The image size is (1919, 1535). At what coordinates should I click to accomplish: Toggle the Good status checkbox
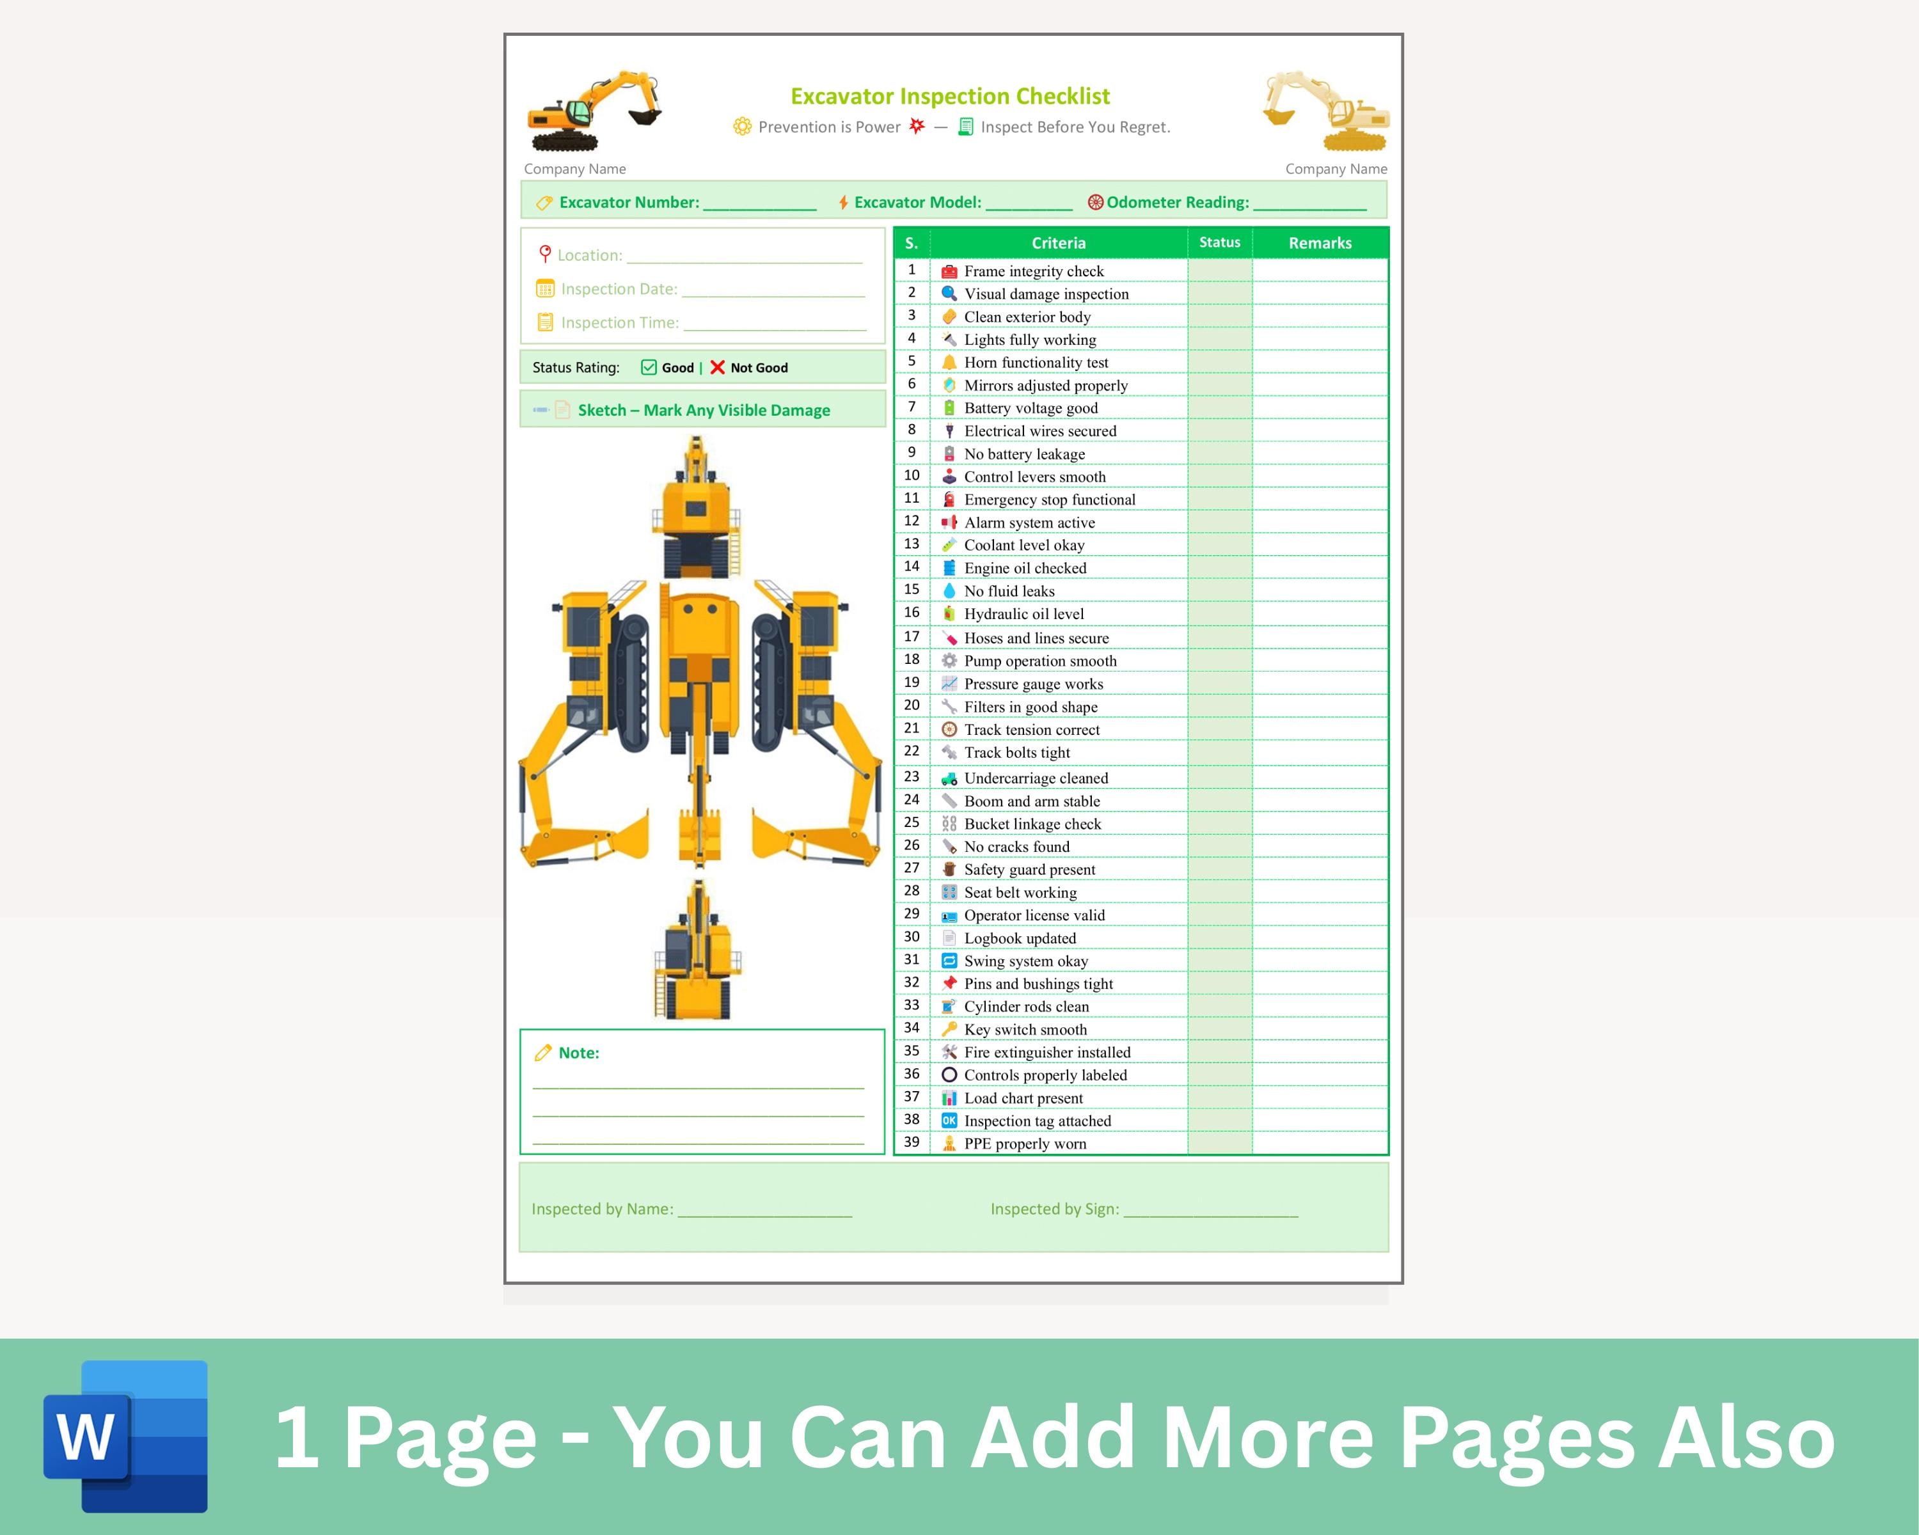[647, 366]
